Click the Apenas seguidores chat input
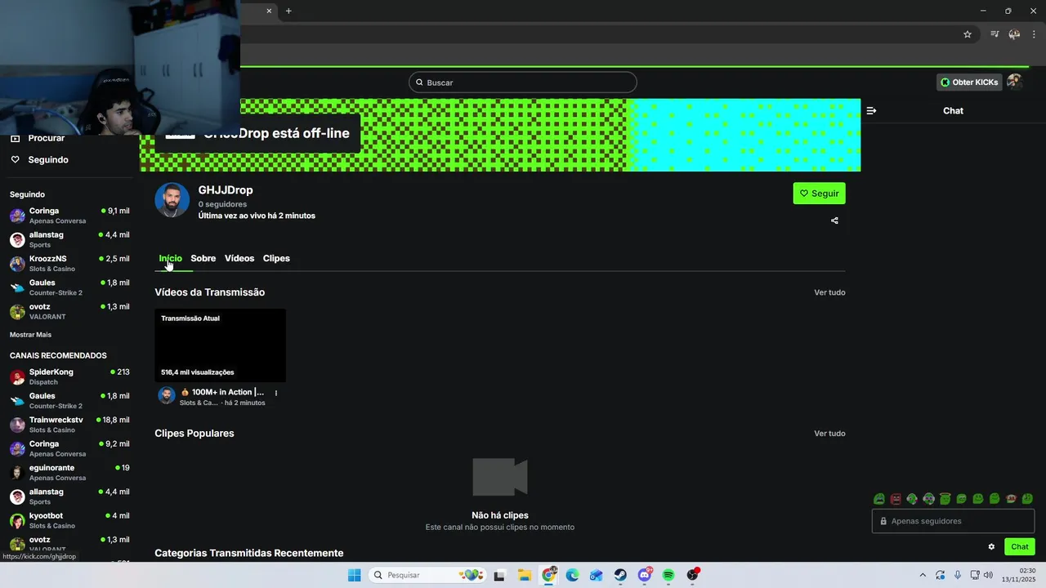 click(x=953, y=521)
